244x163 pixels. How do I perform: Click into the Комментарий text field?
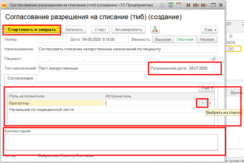pyautogui.click(x=110, y=142)
